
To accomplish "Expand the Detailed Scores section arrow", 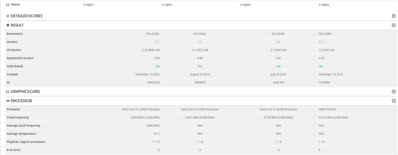I will coord(394,16).
